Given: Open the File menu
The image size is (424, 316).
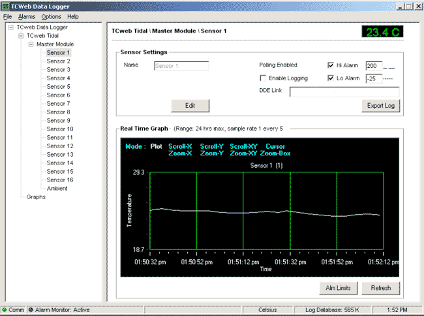Looking at the screenshot, I should [7, 17].
